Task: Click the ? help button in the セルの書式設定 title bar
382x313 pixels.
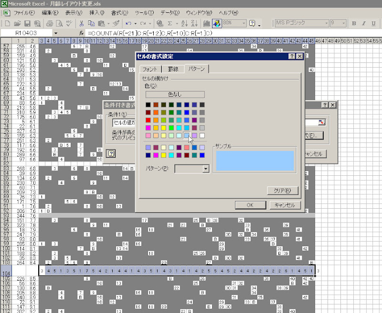Action: (x=292, y=56)
